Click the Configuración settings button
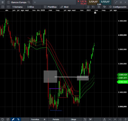The width and height of the screenshot is (128, 121). [x=118, y=7]
